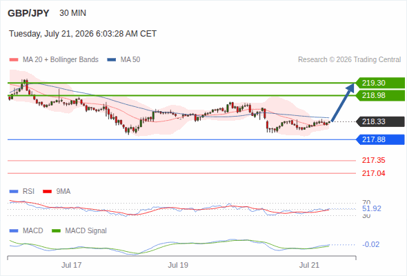
Task: Select the 219.30 resistance price tag
Action: (x=380, y=83)
